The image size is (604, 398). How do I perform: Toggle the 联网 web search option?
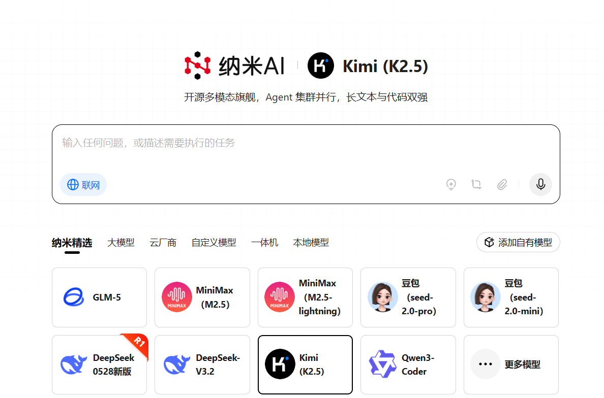[83, 184]
